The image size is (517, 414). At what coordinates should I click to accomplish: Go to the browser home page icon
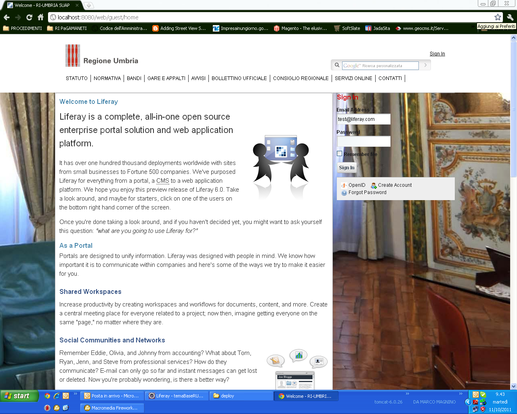click(x=40, y=17)
